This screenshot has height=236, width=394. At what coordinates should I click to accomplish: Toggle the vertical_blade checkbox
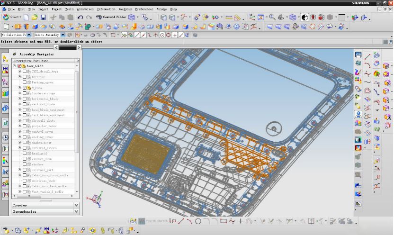coord(25,104)
